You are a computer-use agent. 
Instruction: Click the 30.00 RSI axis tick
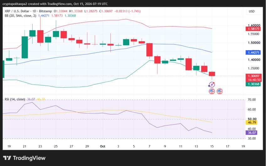coord(252,138)
